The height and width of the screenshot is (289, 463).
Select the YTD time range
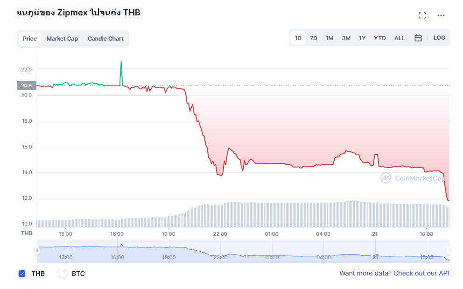point(380,38)
